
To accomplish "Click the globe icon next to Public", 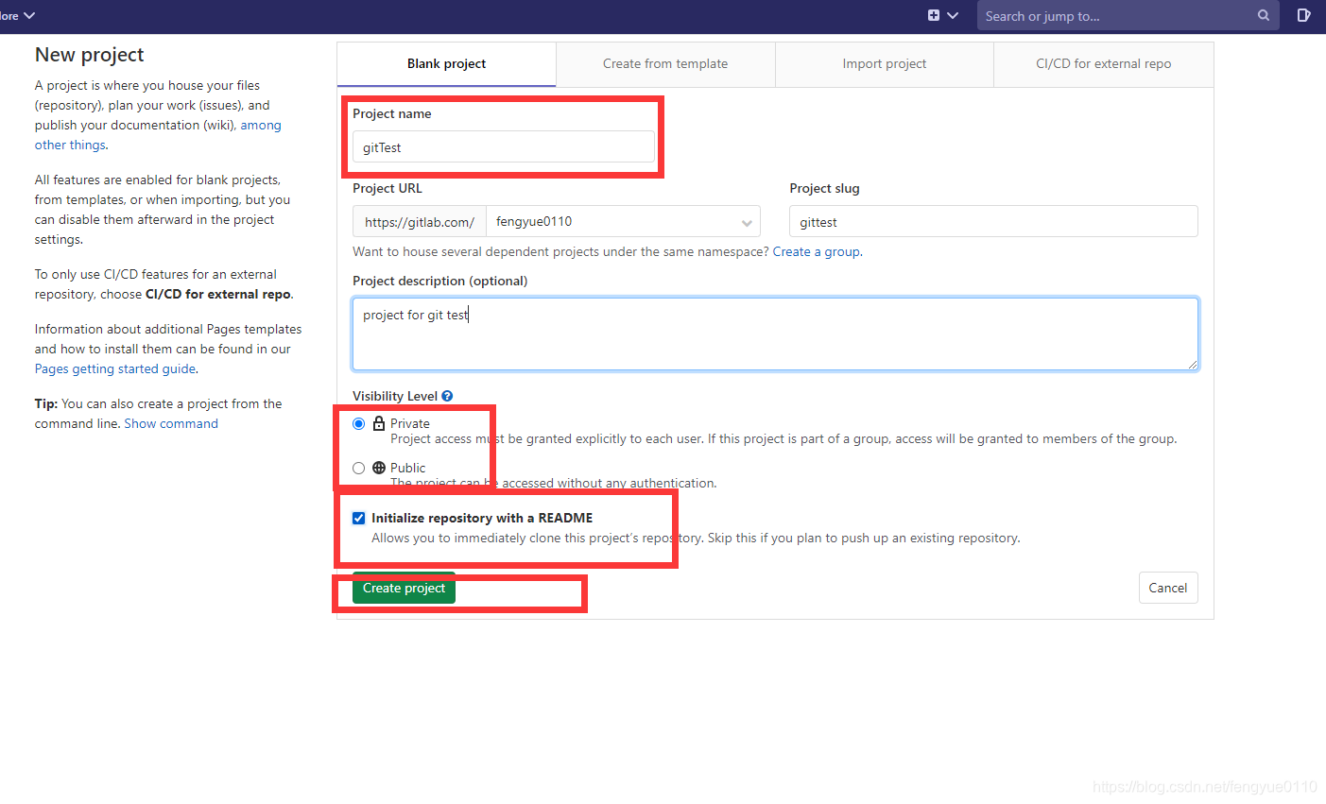I will coord(376,467).
